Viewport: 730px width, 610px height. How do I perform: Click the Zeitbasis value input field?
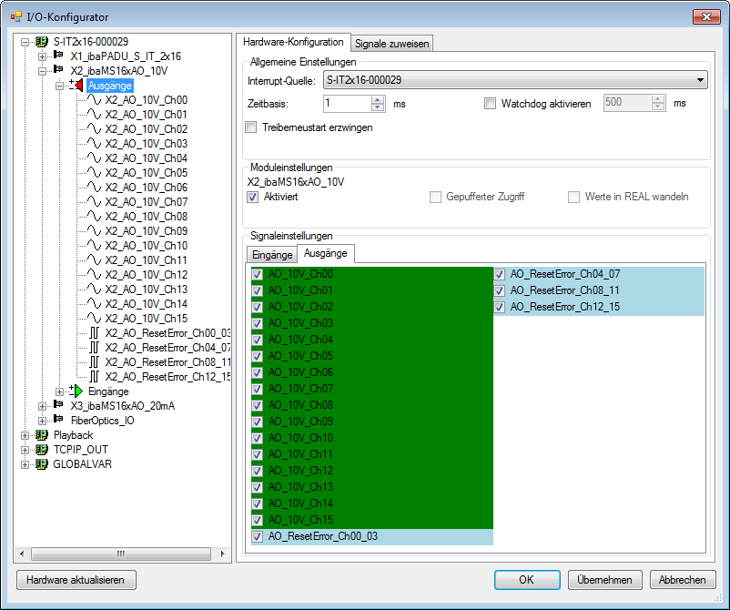[346, 104]
